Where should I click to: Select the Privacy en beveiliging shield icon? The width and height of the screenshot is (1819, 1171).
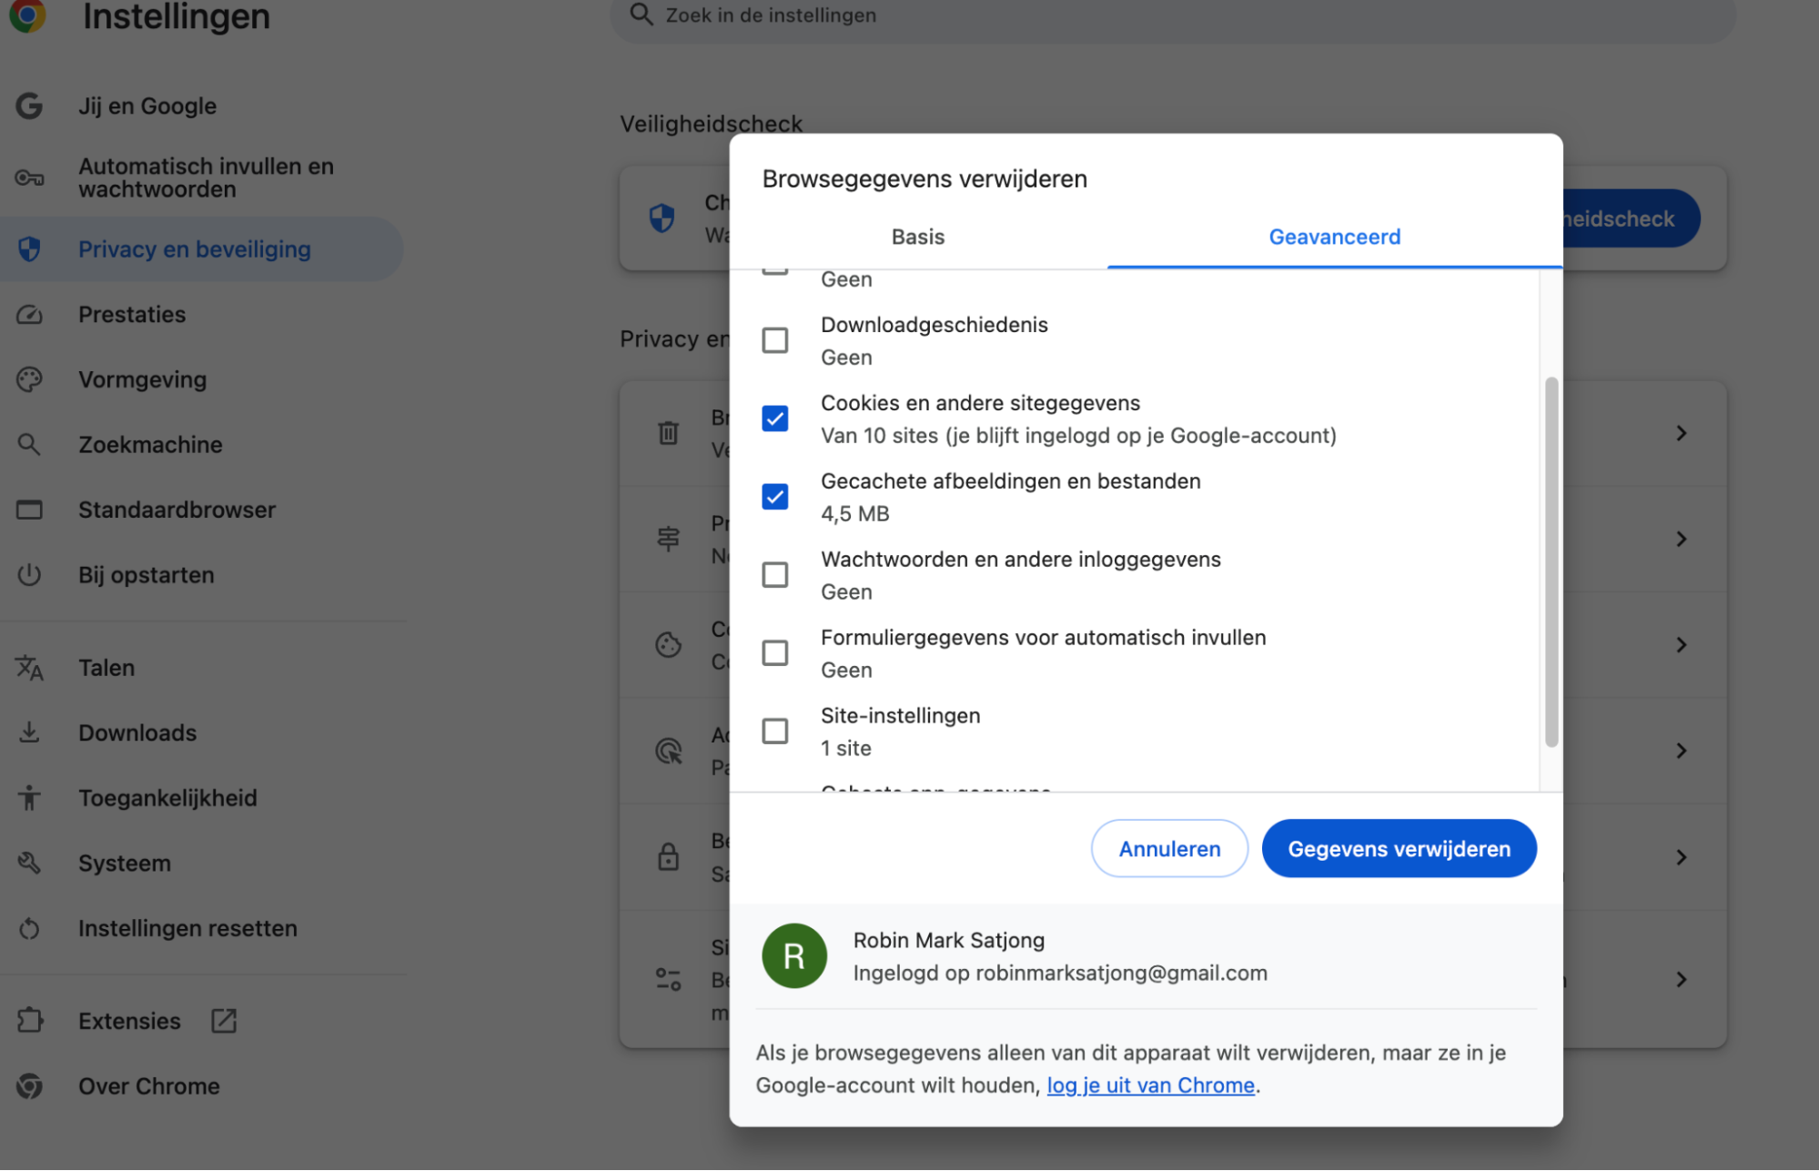30,249
